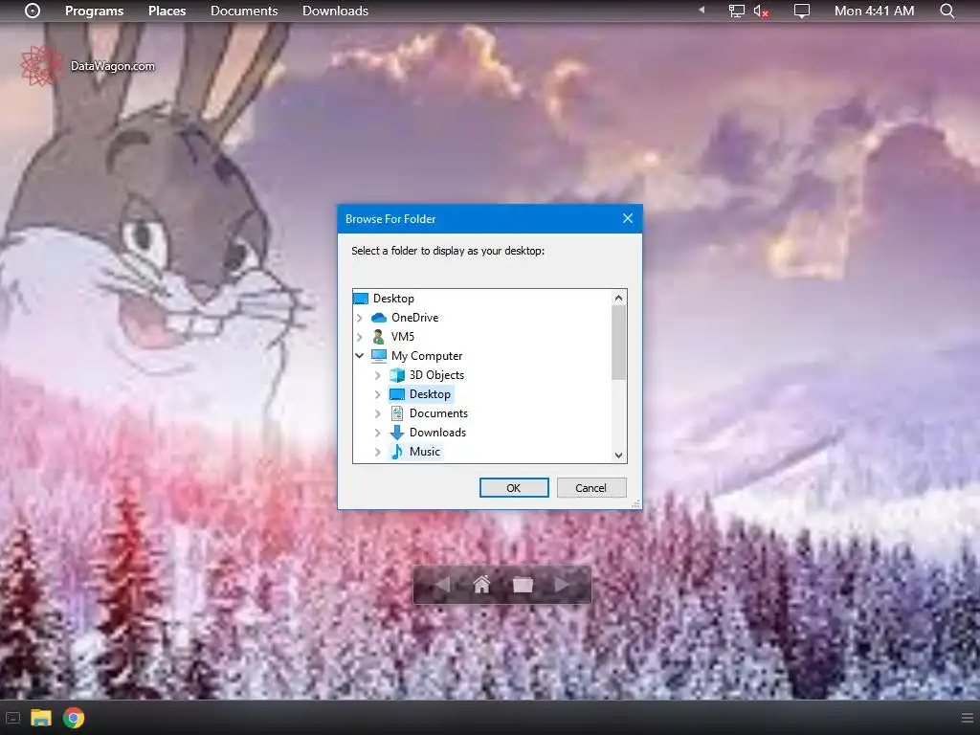Open the circular system menu icon
The width and height of the screenshot is (980, 735).
(x=33, y=11)
